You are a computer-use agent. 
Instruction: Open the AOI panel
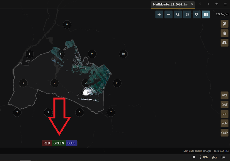coord(224,96)
